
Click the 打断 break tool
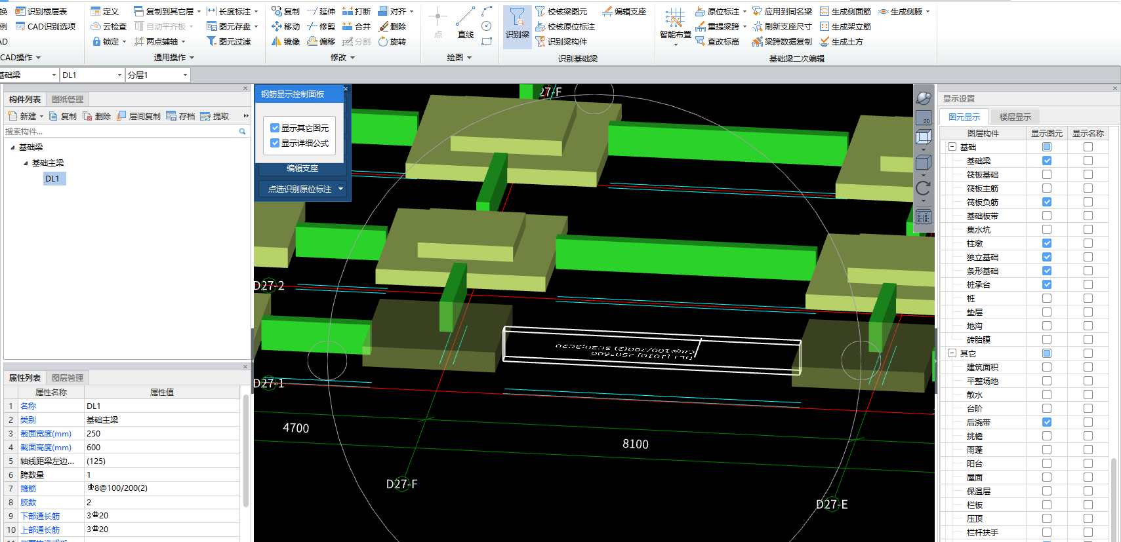[357, 11]
